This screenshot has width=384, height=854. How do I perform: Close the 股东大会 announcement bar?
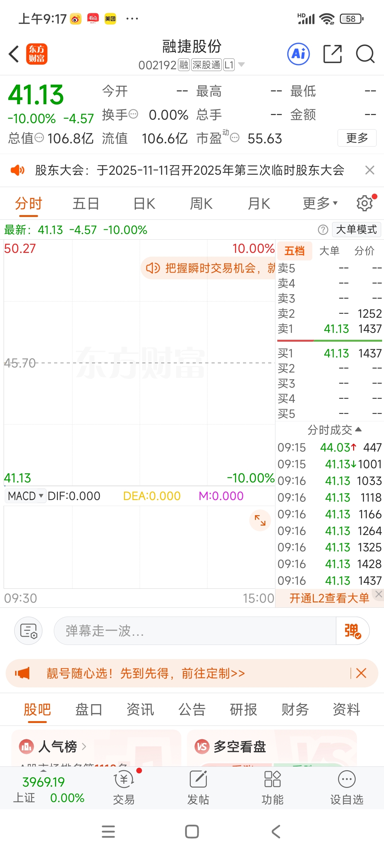pos(370,170)
